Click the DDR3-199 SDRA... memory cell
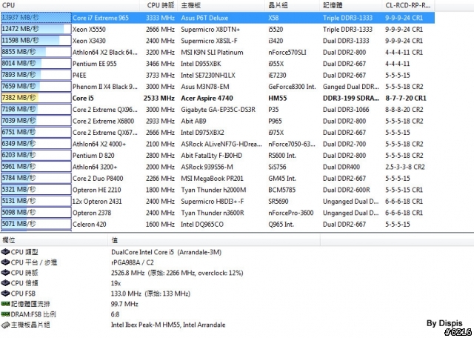Viewport: 474px width, 338px height. [351, 98]
